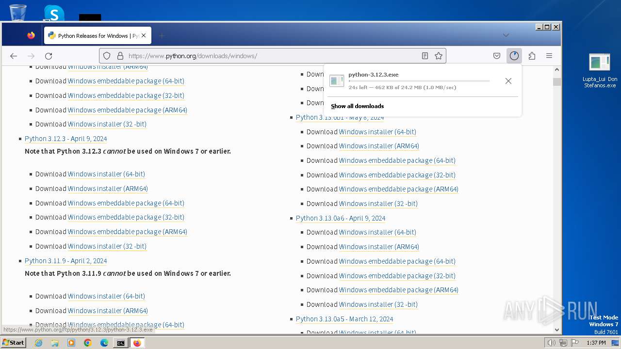
Task: Download Python 3.12.3 Windows installer (ARM64)
Action: (108, 189)
